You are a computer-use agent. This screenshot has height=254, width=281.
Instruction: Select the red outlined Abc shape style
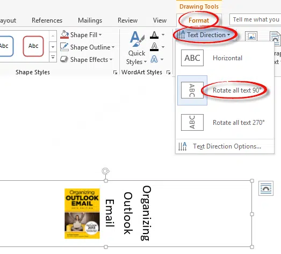[33, 46]
